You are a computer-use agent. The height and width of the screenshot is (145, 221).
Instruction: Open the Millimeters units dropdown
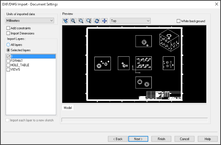pyautogui.click(x=30, y=21)
